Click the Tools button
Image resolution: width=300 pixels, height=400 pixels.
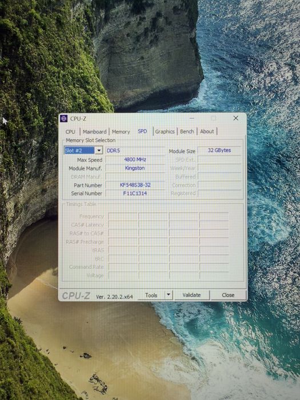151,295
